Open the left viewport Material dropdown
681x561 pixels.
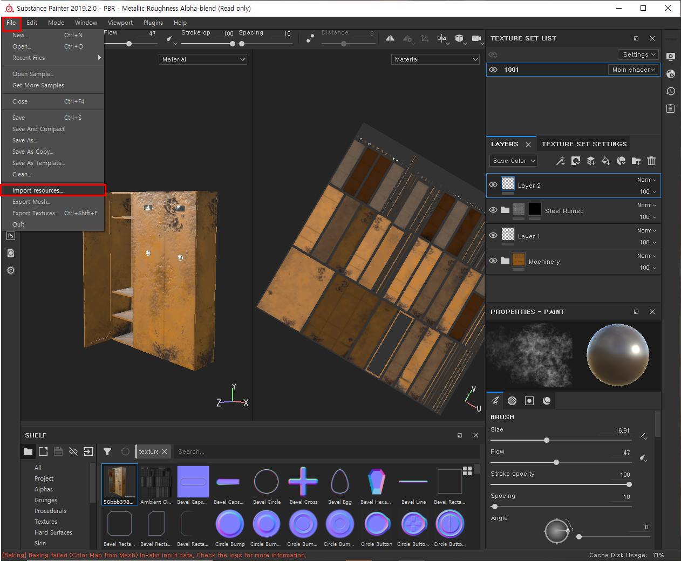(x=203, y=59)
